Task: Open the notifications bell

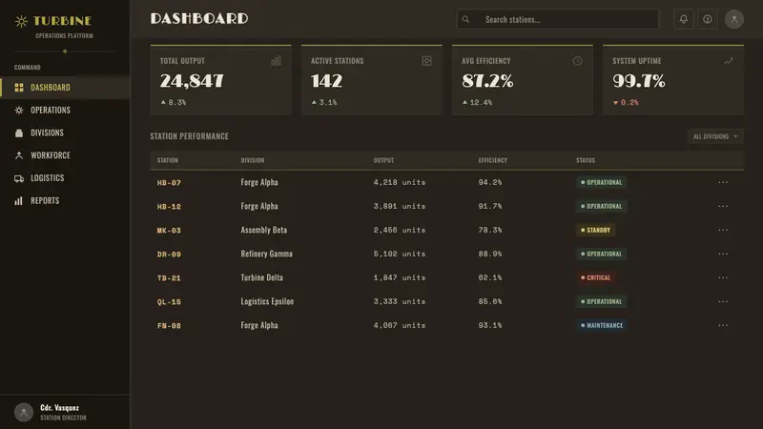Action: click(x=684, y=19)
